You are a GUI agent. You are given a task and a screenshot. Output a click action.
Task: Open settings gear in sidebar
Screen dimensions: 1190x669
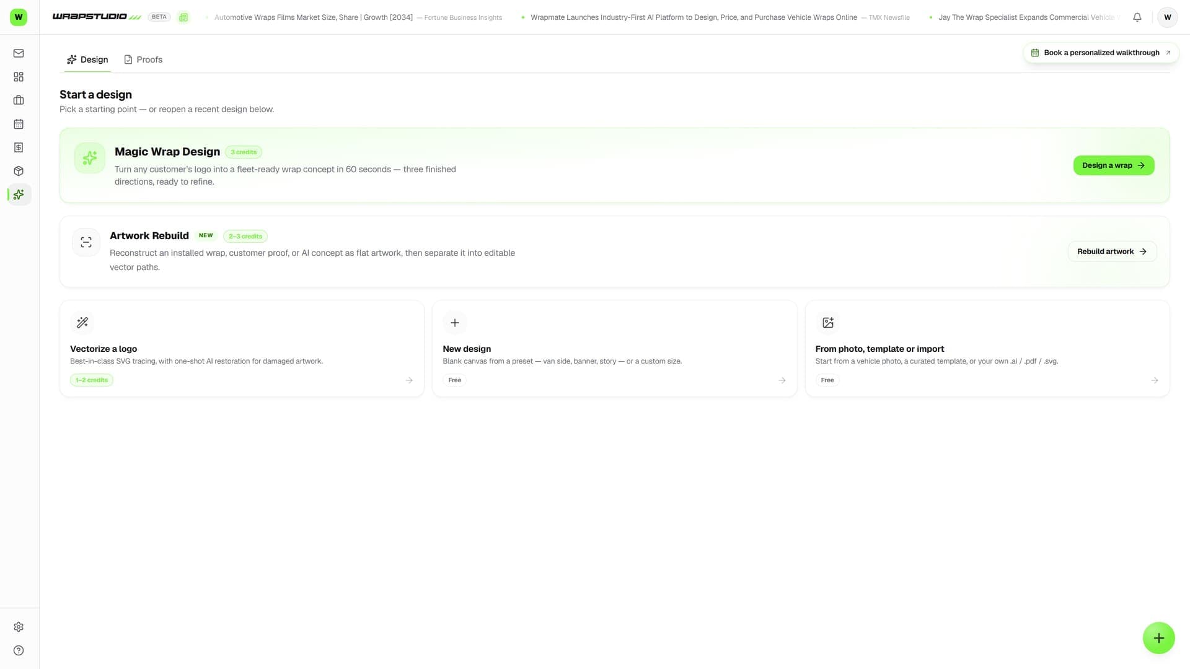tap(19, 627)
